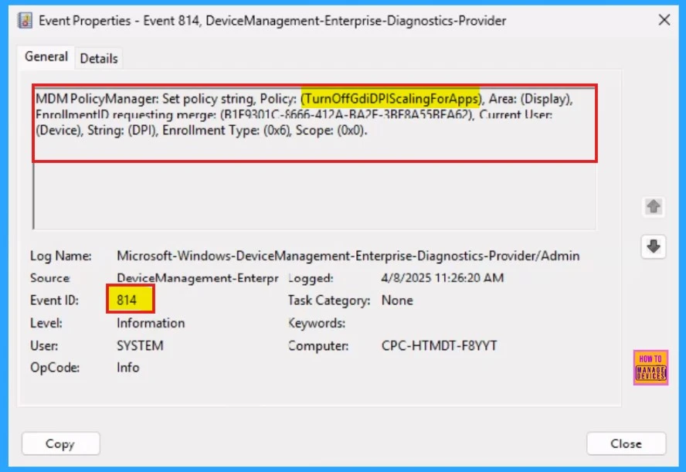Screen dimensions: 686x472
Task: Click the up arrow previous event button
Action: (x=654, y=206)
